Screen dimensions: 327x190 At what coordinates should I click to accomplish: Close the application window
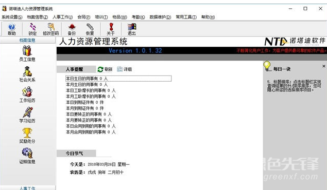[320, 9]
